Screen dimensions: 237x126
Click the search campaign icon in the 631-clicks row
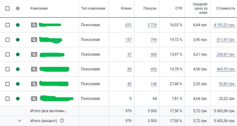coord(34,25)
